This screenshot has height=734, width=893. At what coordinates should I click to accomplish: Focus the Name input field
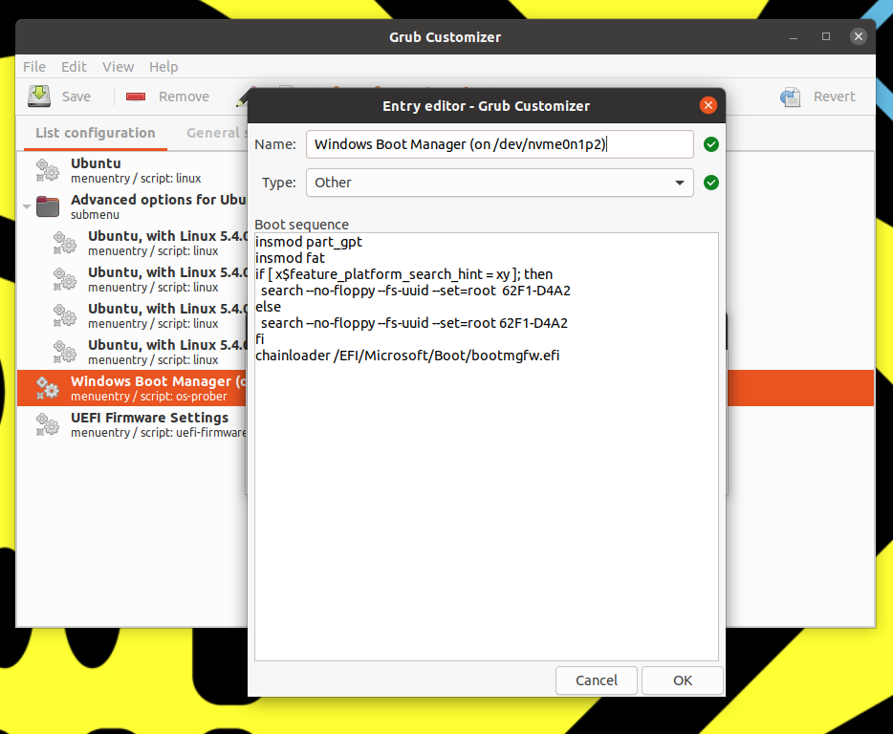click(x=499, y=144)
